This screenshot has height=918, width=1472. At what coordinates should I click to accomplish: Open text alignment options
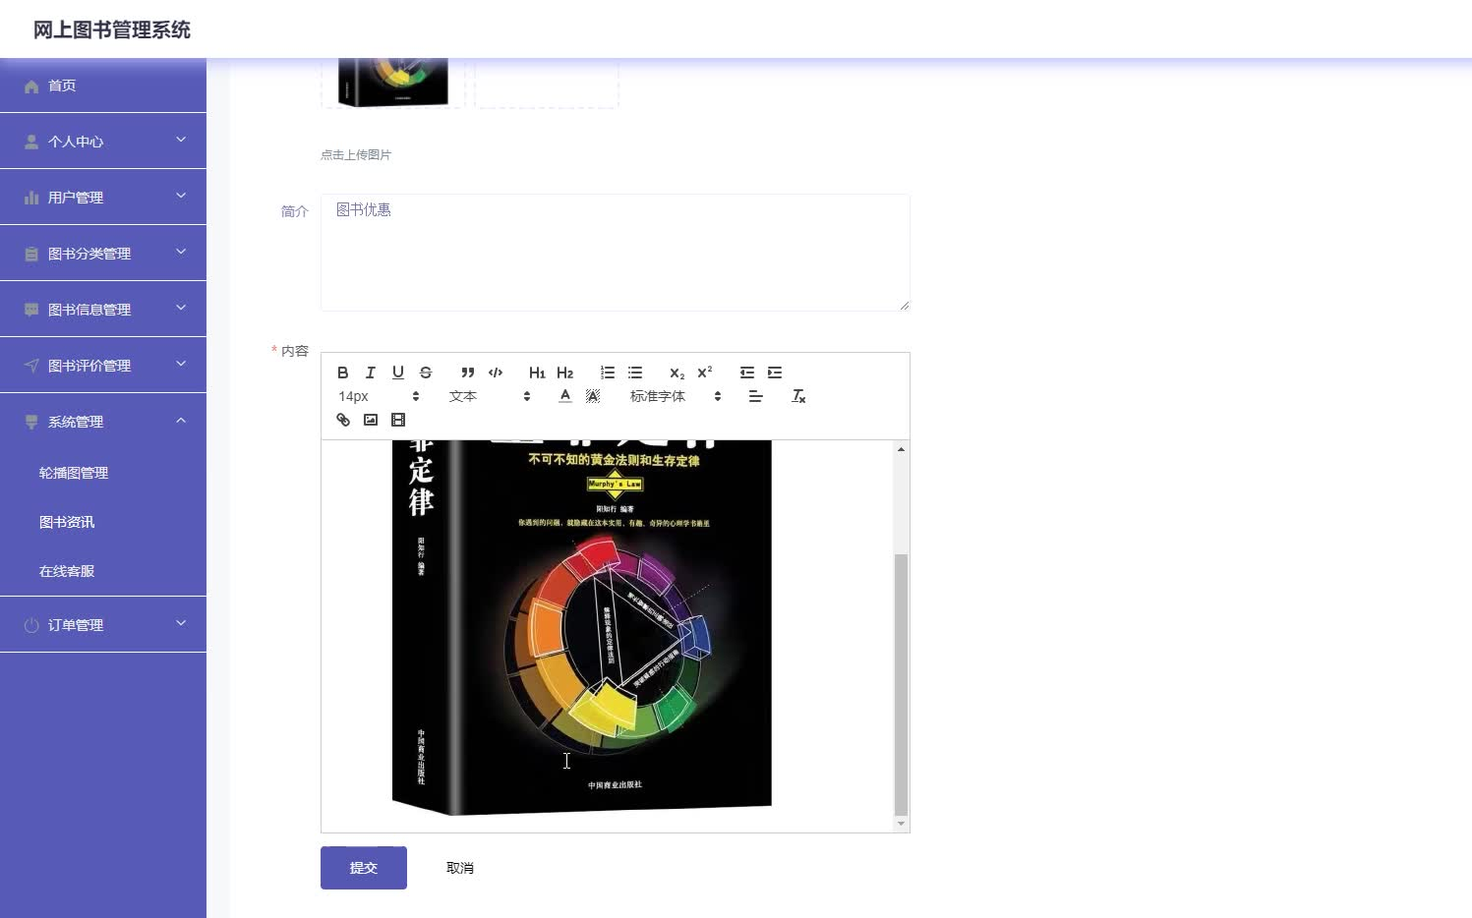755,396
